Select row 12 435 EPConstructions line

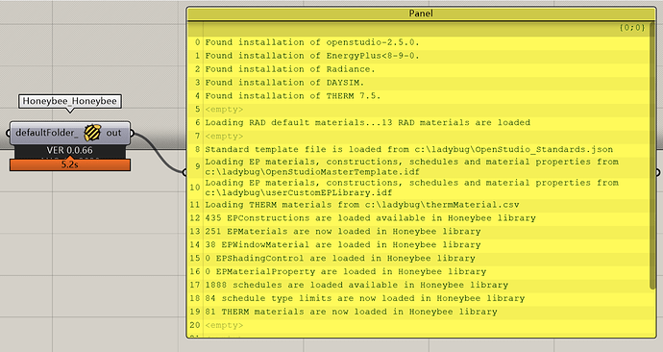[419, 218]
